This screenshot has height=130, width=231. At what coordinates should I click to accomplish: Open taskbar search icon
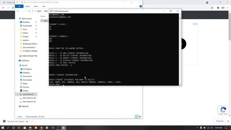(8, 127)
